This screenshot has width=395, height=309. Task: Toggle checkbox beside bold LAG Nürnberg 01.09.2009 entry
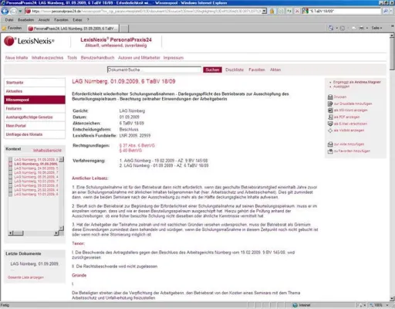point(10,164)
